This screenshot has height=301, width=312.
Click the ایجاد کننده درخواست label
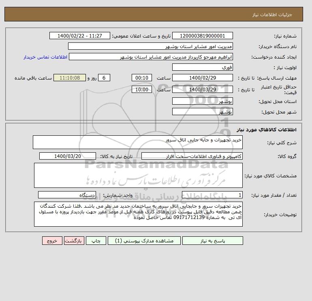click(274, 57)
